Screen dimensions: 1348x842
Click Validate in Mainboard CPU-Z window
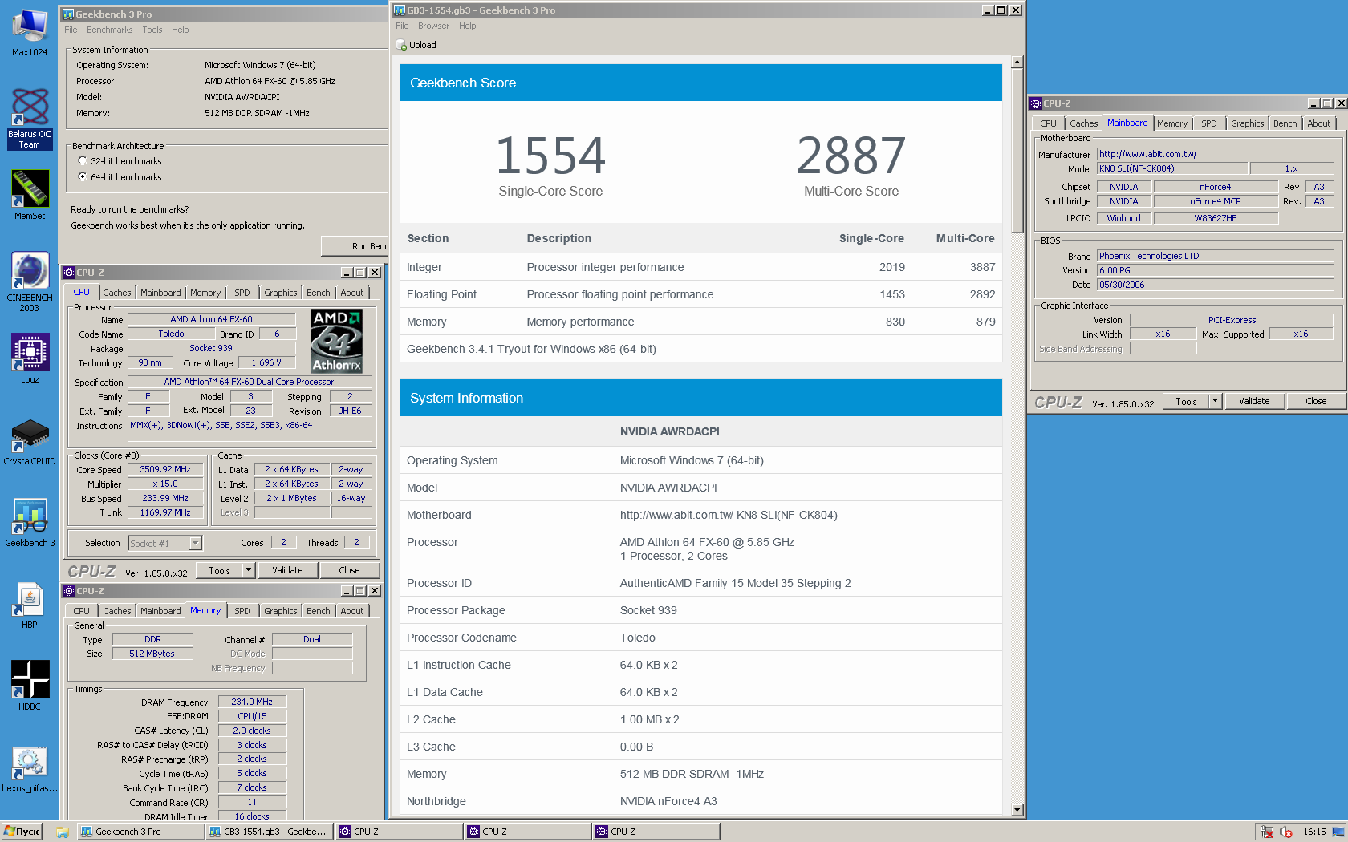coord(1254,401)
